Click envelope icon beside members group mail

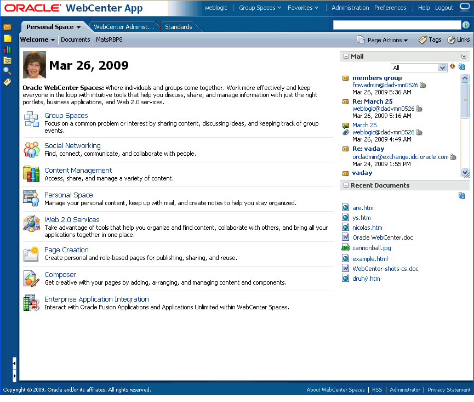click(346, 78)
